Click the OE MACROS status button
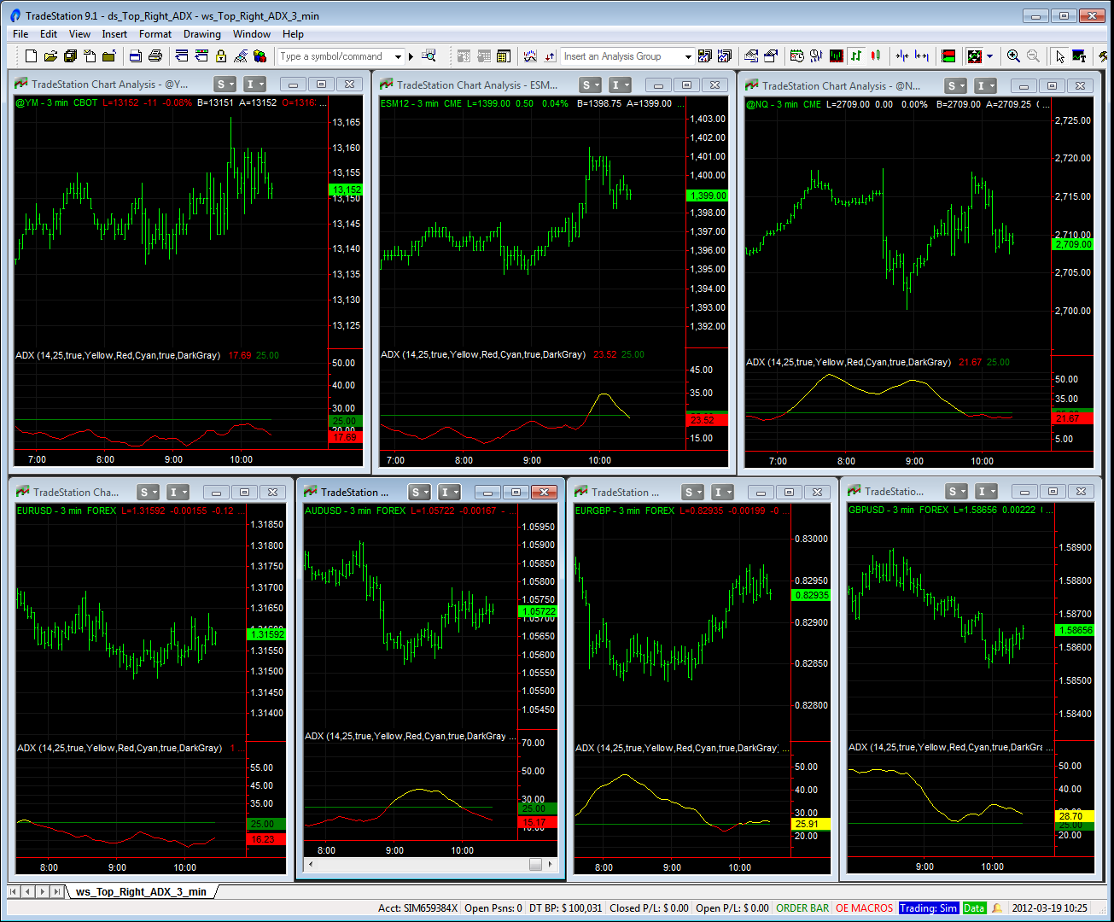The width and height of the screenshot is (1114, 922). coord(864,908)
